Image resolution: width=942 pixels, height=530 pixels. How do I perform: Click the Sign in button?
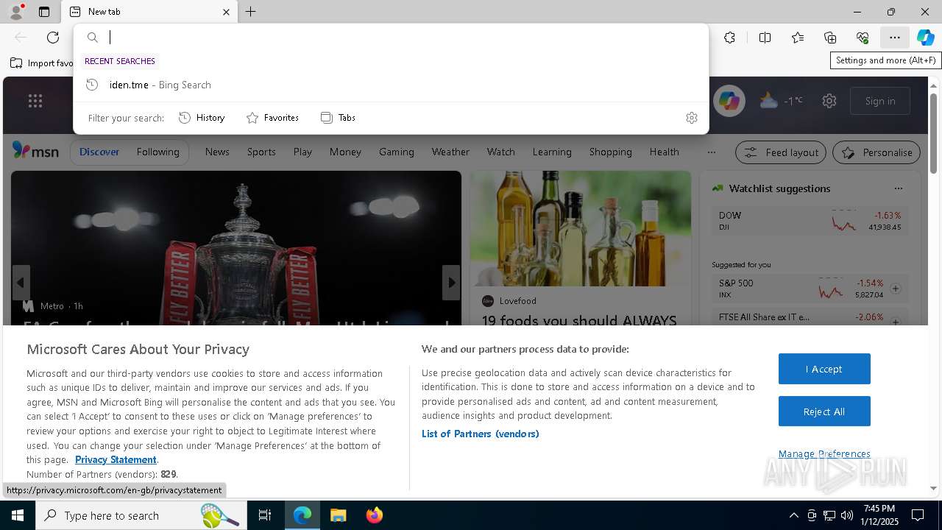(880, 101)
